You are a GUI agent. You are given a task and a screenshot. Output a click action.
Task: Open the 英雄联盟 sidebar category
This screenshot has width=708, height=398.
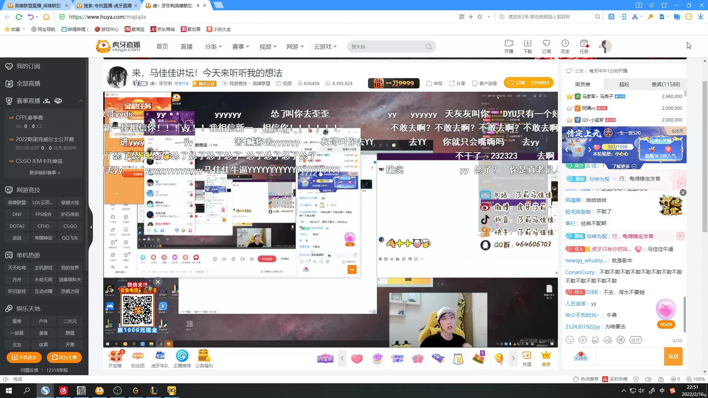17,203
